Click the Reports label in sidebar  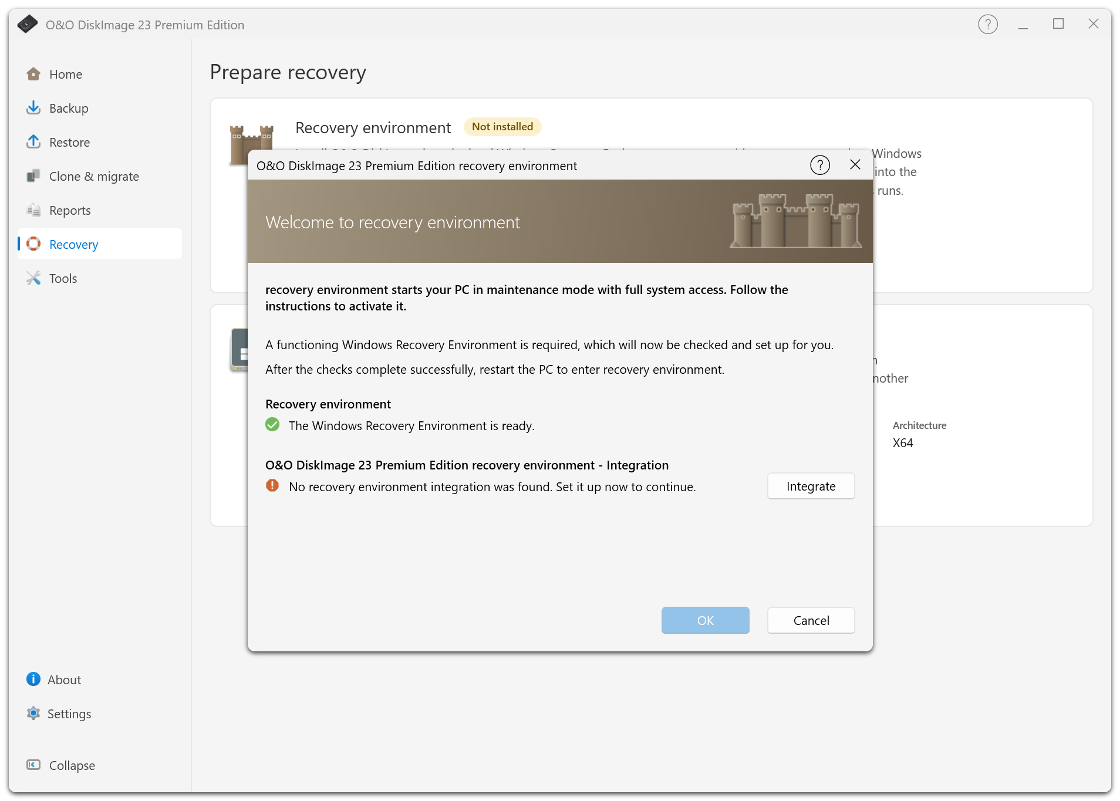click(x=70, y=211)
